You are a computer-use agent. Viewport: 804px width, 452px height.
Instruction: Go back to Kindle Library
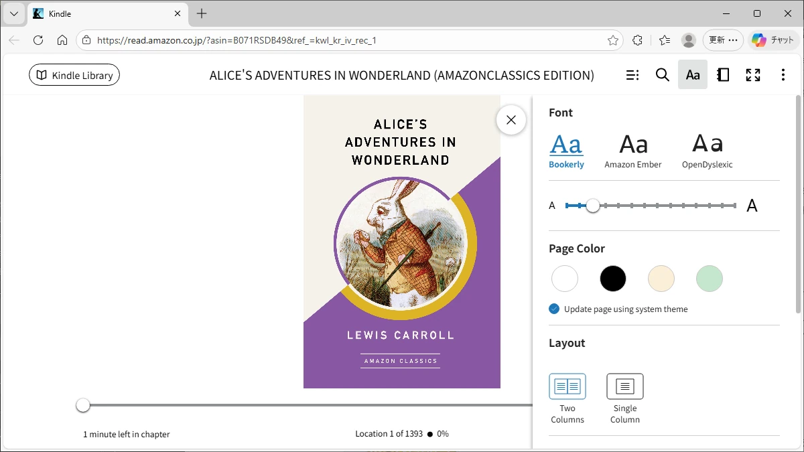pyautogui.click(x=74, y=75)
